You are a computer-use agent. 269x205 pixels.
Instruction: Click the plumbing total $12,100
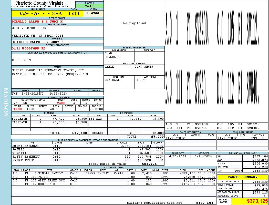point(80,133)
